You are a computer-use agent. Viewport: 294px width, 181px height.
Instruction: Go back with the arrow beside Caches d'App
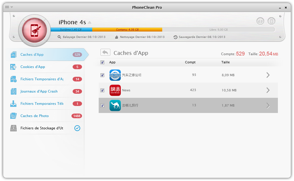pos(105,52)
